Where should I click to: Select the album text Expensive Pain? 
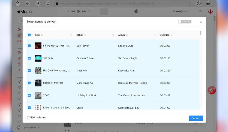tap(126, 71)
